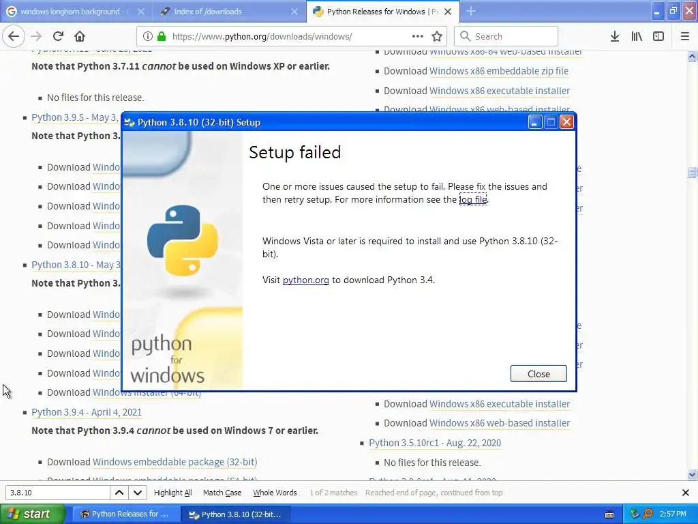Download Windows x86 embeddable zip file
This screenshot has height=524, width=698.
(x=498, y=71)
